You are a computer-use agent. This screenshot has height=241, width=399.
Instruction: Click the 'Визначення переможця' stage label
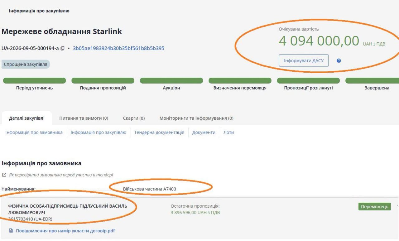[x=240, y=88]
